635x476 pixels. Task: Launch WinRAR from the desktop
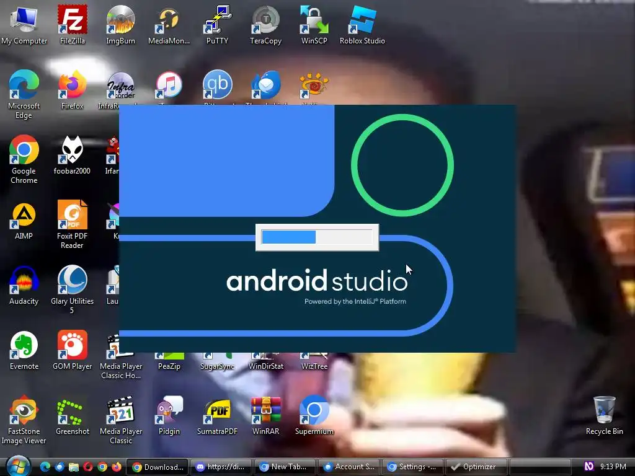click(265, 416)
